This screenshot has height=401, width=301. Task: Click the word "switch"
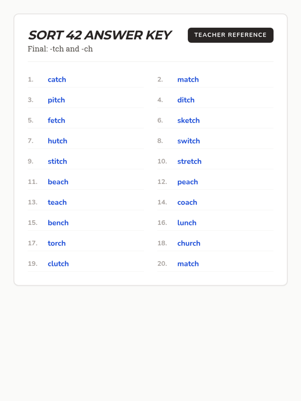point(188,141)
